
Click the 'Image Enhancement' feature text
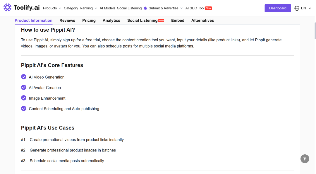[47, 98]
